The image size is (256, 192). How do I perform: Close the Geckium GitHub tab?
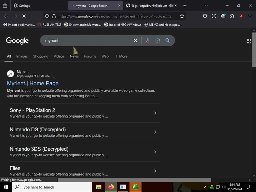(x=175, y=5)
